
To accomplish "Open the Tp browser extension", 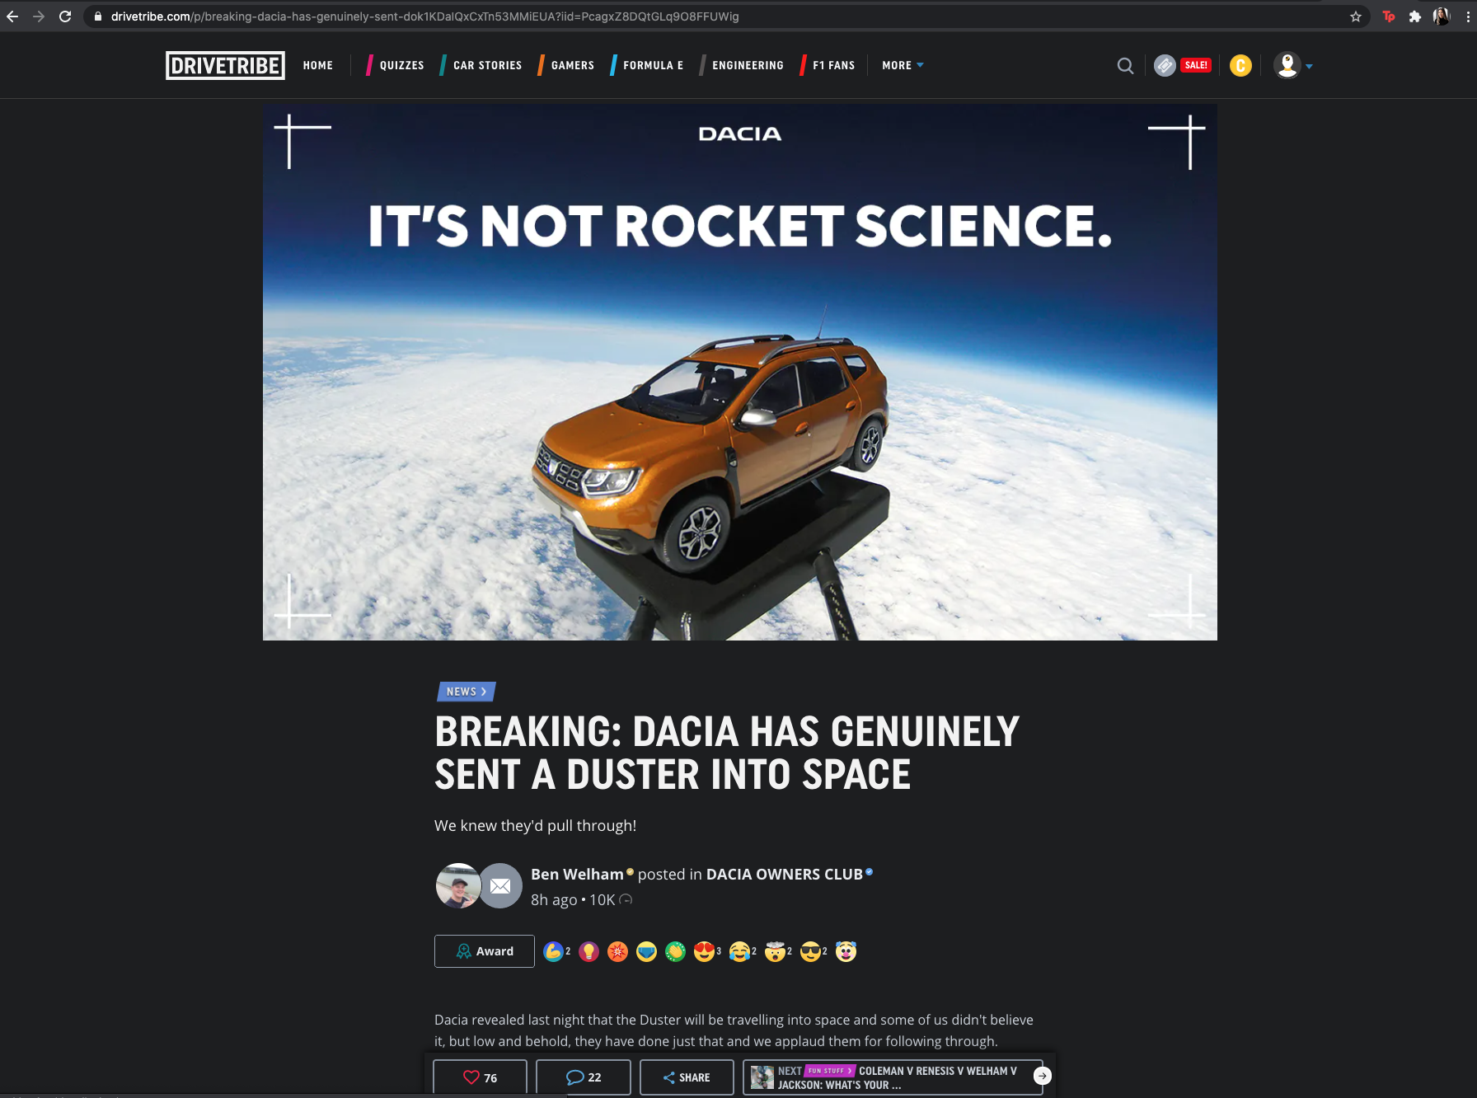I will [1389, 16].
